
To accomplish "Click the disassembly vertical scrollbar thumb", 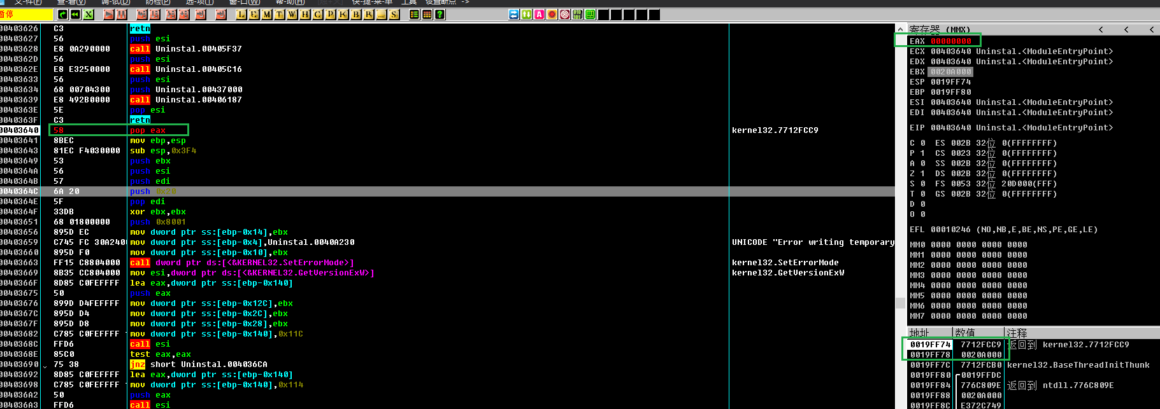I will click(x=900, y=303).
